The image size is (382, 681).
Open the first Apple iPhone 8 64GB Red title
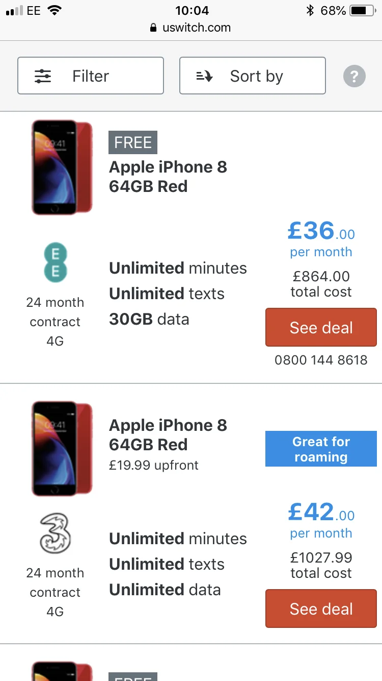point(168,177)
